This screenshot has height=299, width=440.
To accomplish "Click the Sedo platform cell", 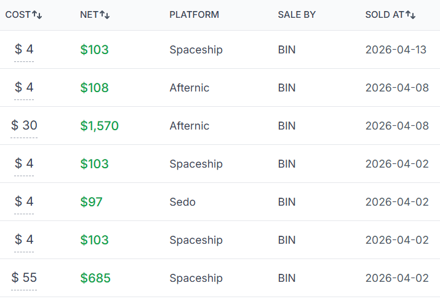I will coord(182,202).
